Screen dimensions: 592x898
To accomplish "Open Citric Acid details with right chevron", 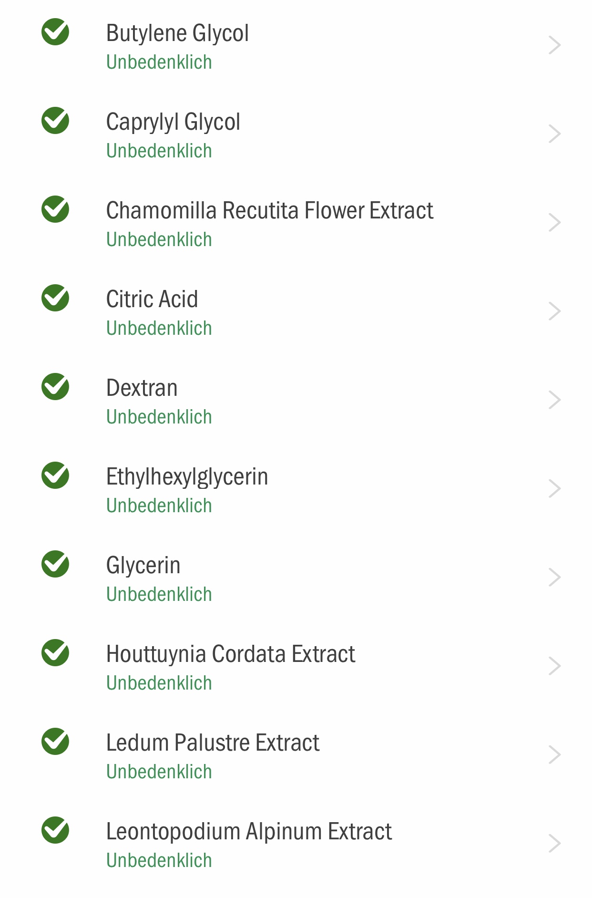I will click(x=554, y=311).
